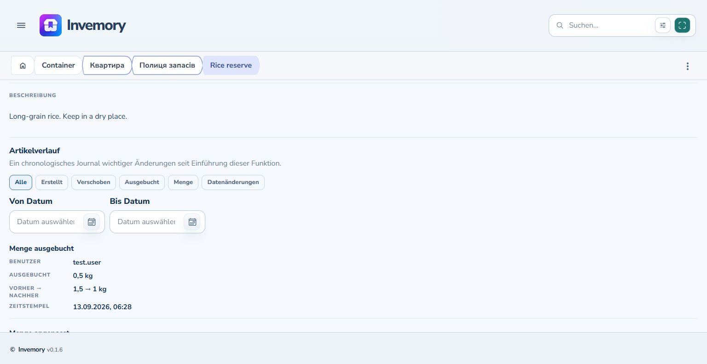Open the three-dot item options menu
Viewport: 707px width, 364px height.
(688, 66)
